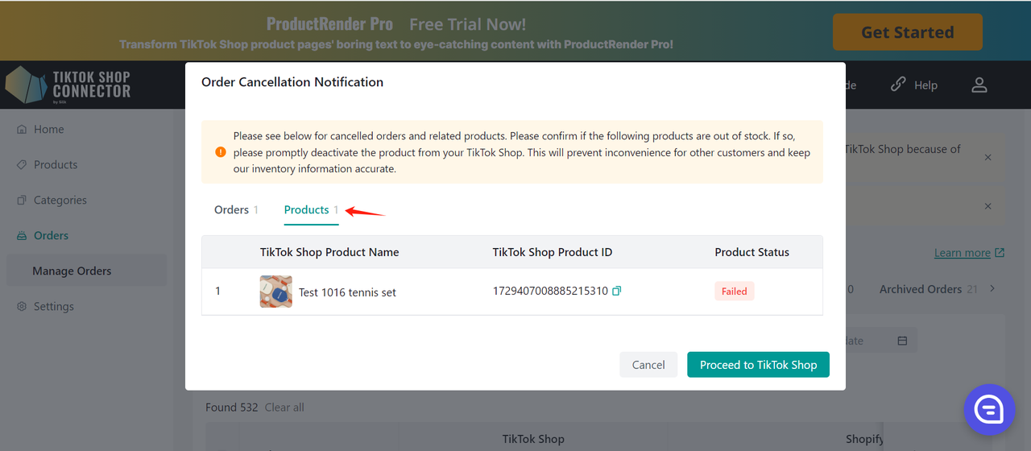Image resolution: width=1031 pixels, height=451 pixels.
Task: Click the Test 1016 tennis set thumbnail
Action: (x=276, y=292)
